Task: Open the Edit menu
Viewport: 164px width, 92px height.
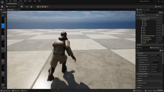Action: [10, 1]
